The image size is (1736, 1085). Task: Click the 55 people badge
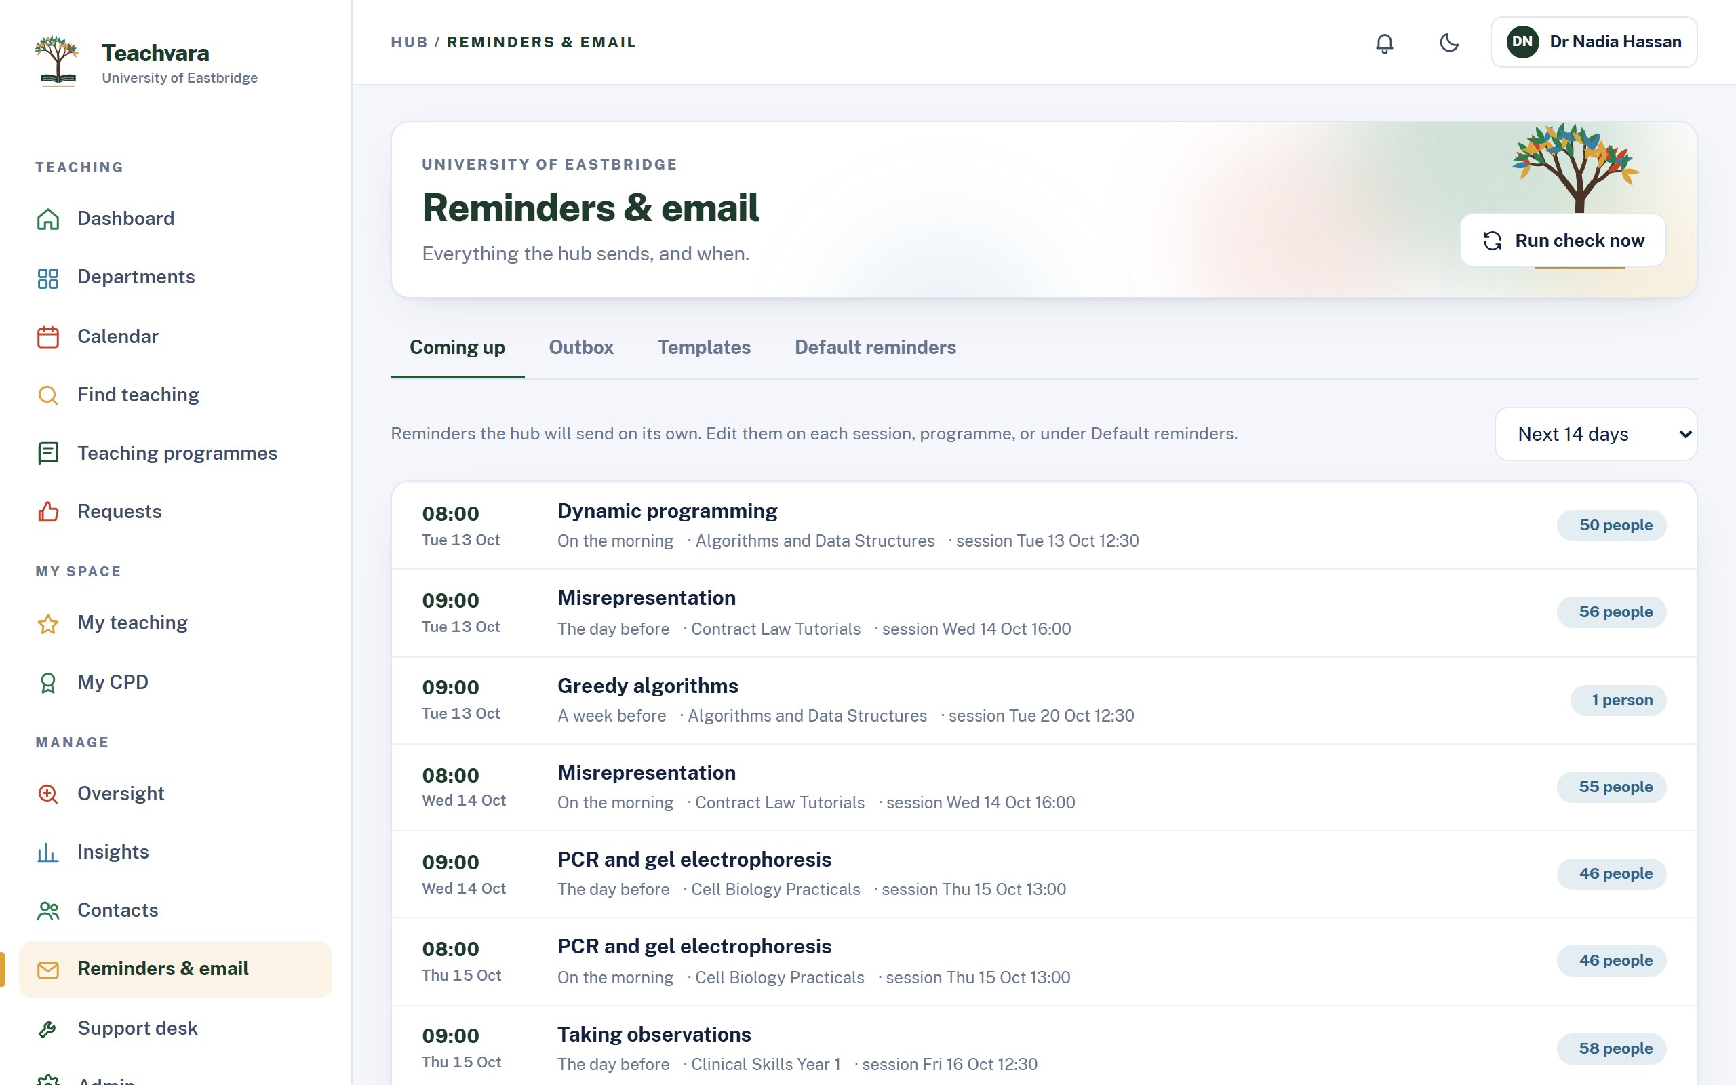pos(1611,787)
